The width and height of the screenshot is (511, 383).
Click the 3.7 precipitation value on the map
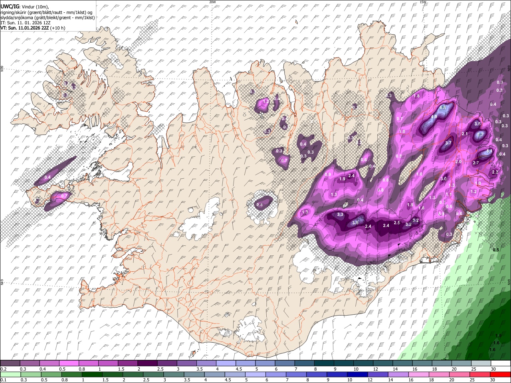(448, 143)
